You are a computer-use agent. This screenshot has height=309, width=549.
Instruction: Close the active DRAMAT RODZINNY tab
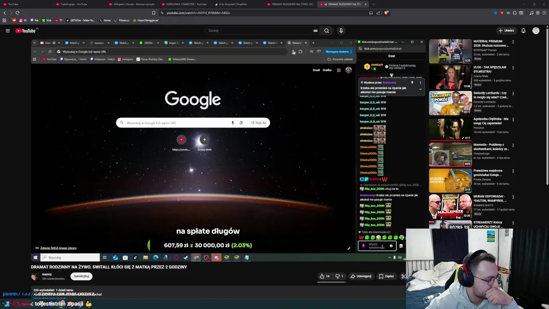pos(365,4)
